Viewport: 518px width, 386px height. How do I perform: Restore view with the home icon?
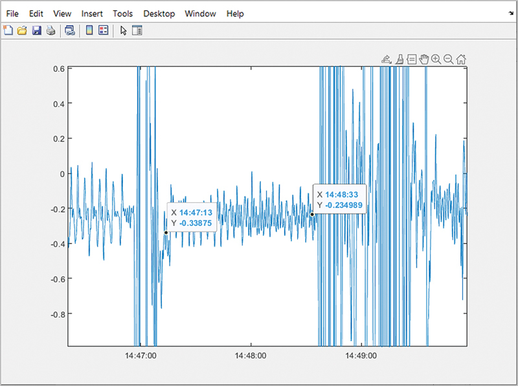461,59
